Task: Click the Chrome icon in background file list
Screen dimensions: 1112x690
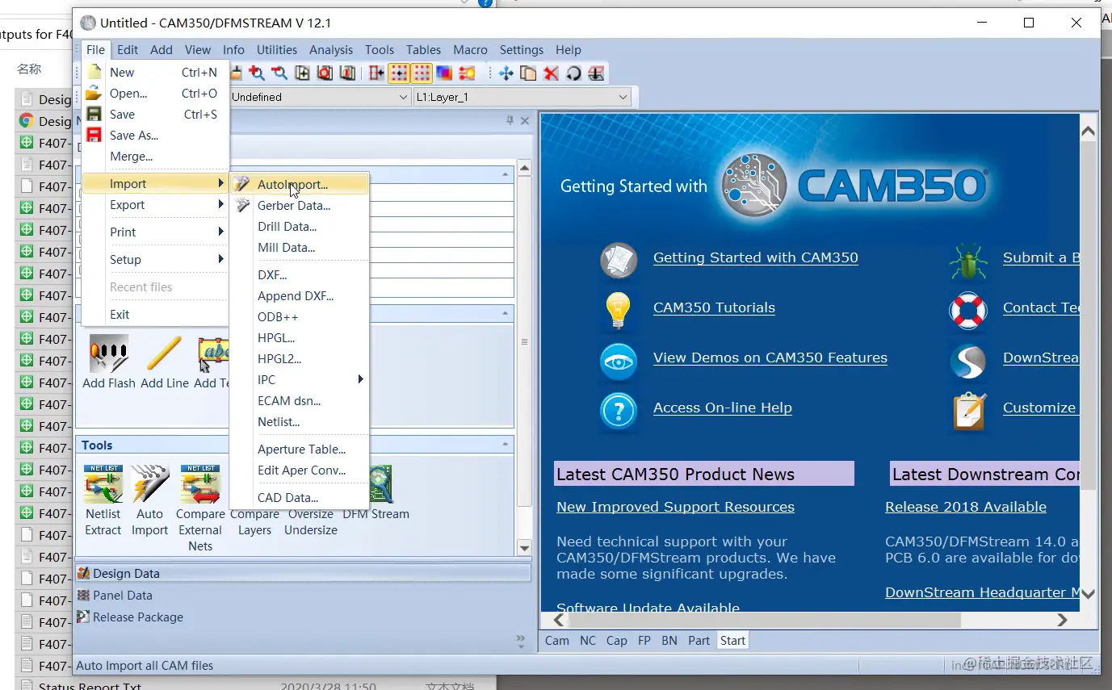Action: click(x=27, y=121)
